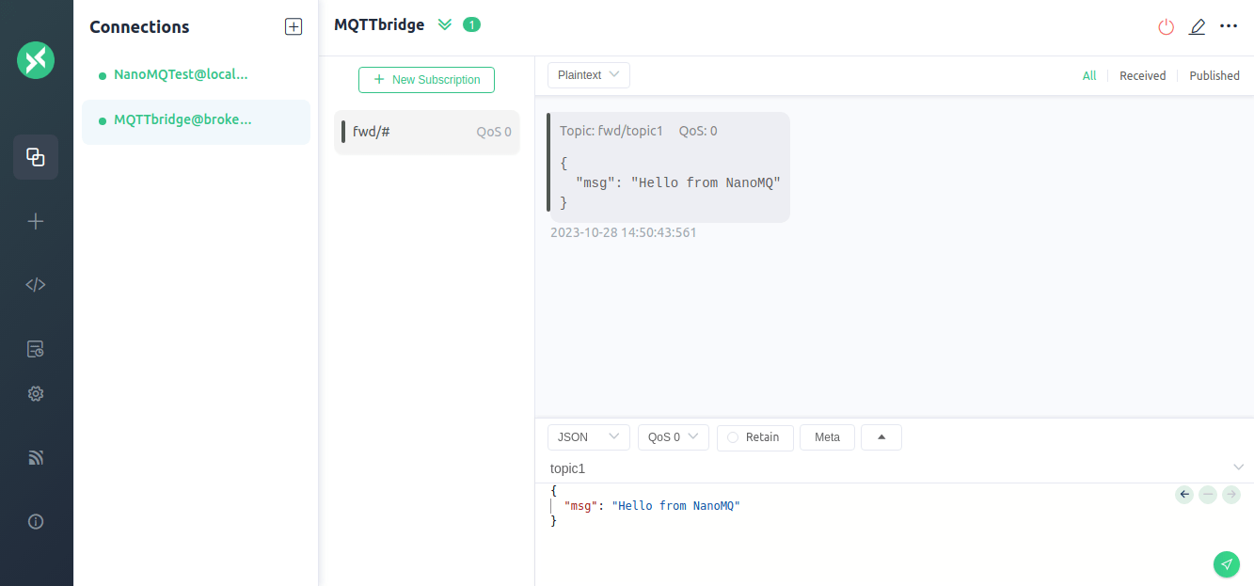The height and width of the screenshot is (586, 1254).
Task: Open the JSON payload type dropdown
Action: click(588, 437)
